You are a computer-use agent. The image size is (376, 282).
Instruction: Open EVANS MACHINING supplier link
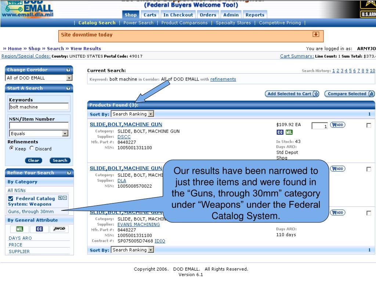click(138, 224)
